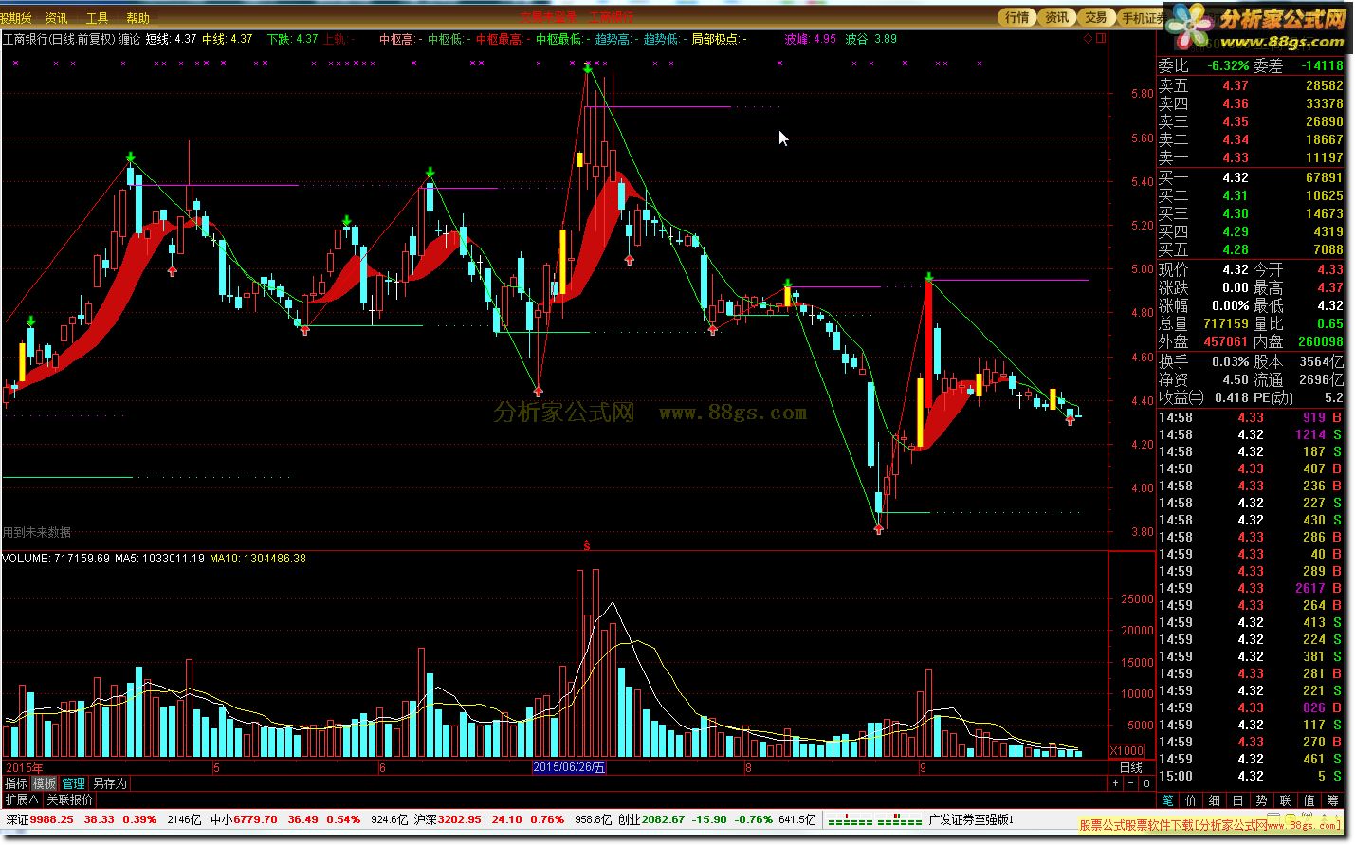
Task: Open the 关联报价 tab
Action: point(69,799)
